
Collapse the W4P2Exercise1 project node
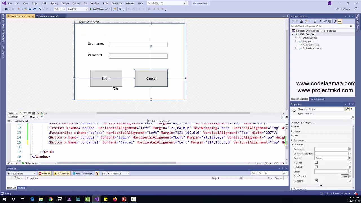(292, 34)
